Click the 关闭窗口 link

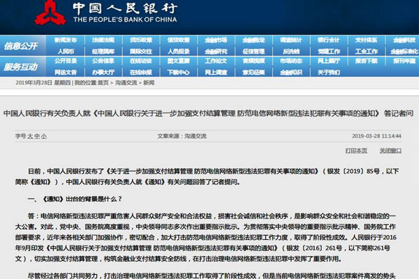(390, 151)
